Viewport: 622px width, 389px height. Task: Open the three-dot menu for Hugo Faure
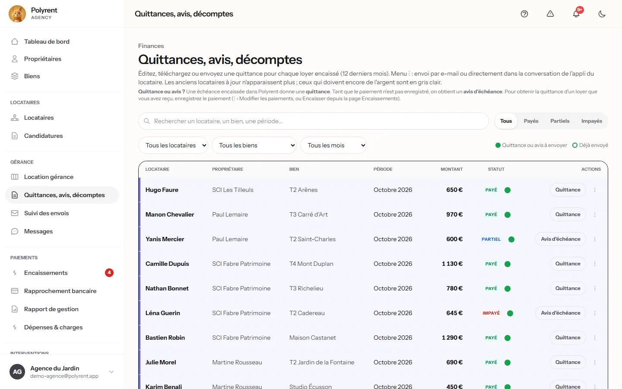[x=595, y=190]
